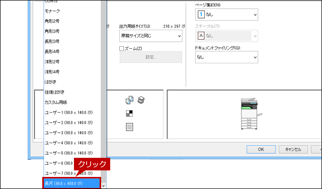Pick 往復はがき return postcard size
The height and width of the screenshot is (189, 322).
(x=72, y=92)
